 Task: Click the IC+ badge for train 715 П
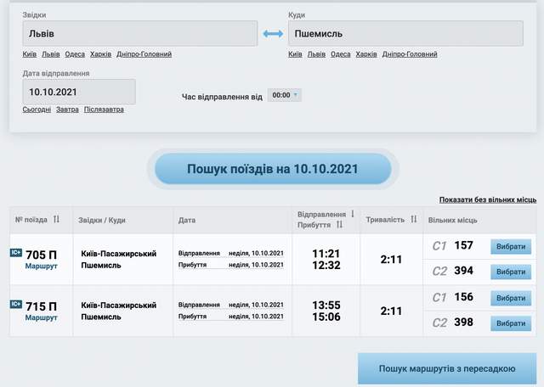pyautogui.click(x=16, y=304)
